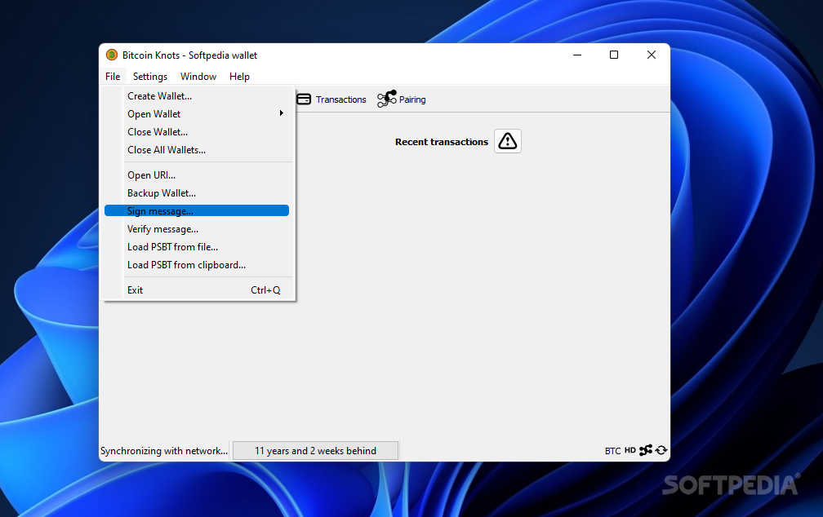
Task: Select Load PSBT from file...
Action: click(x=197, y=247)
